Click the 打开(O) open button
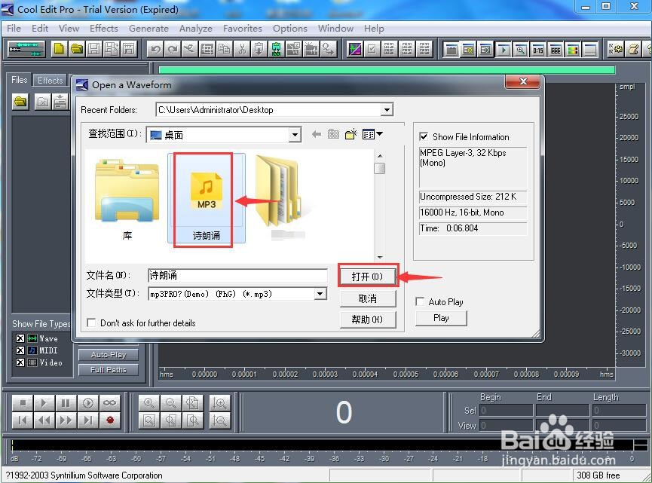 tap(367, 276)
